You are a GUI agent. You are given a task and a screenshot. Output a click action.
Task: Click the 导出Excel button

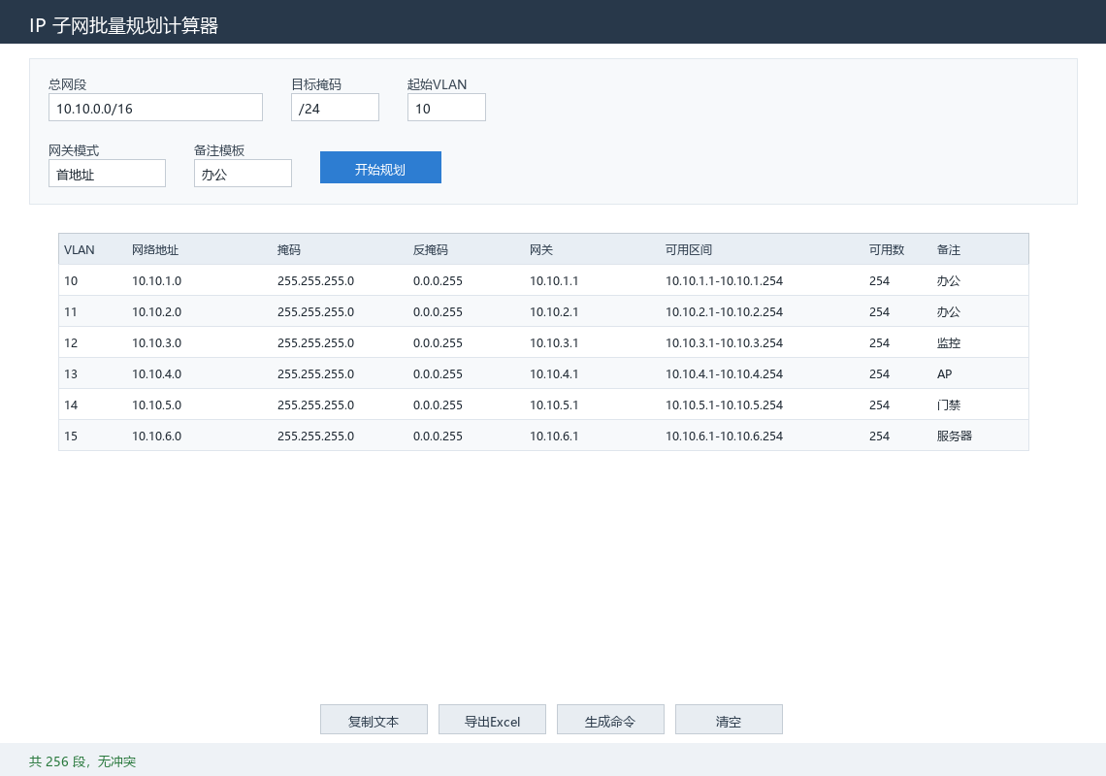click(x=492, y=720)
